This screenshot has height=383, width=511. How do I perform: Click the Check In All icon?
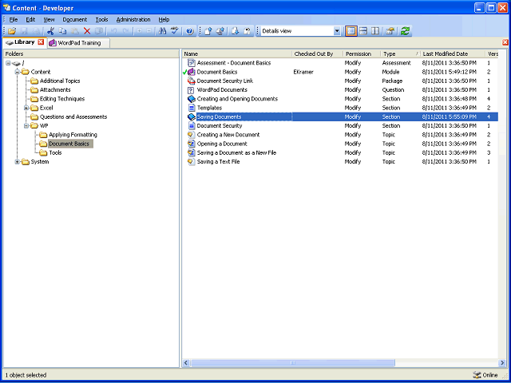coord(220,31)
